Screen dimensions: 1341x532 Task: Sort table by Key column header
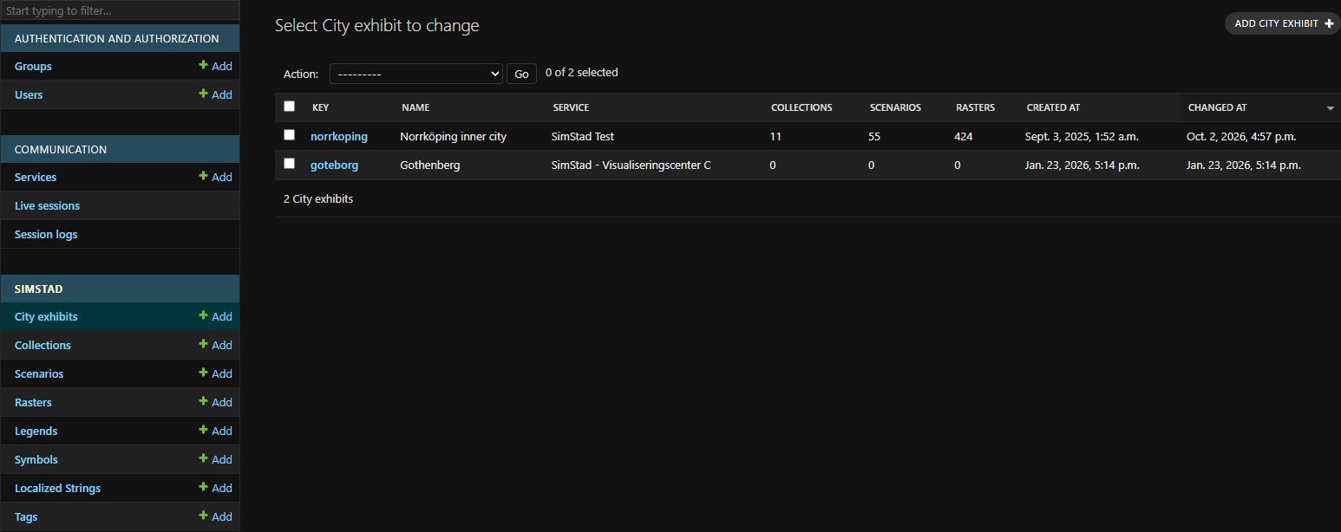[320, 107]
